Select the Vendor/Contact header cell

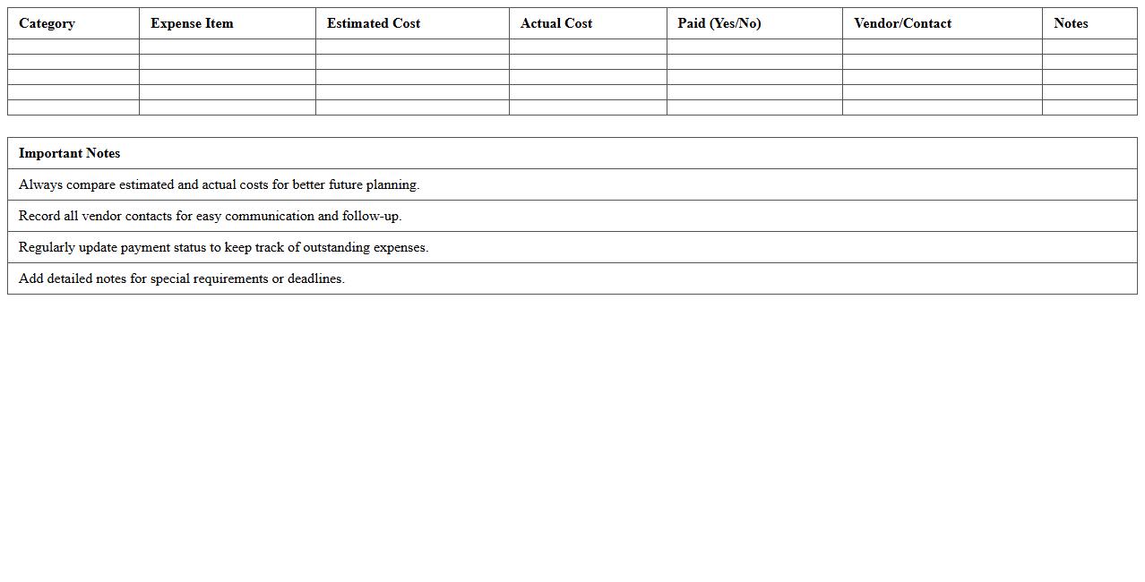902,23
